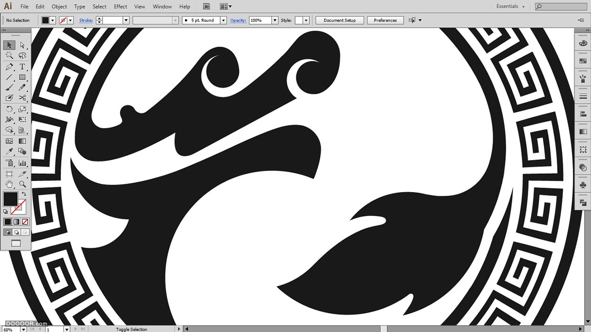Screen dimensions: 591x332
Task: Pick the Line Segment tool
Action: click(9, 77)
